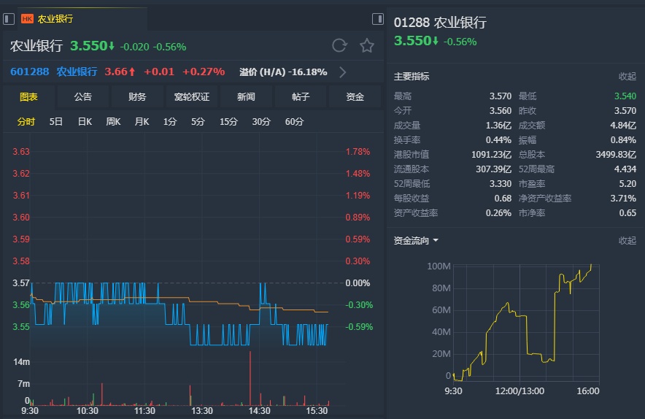Click the 100M label on fund flow chart

pos(439,266)
